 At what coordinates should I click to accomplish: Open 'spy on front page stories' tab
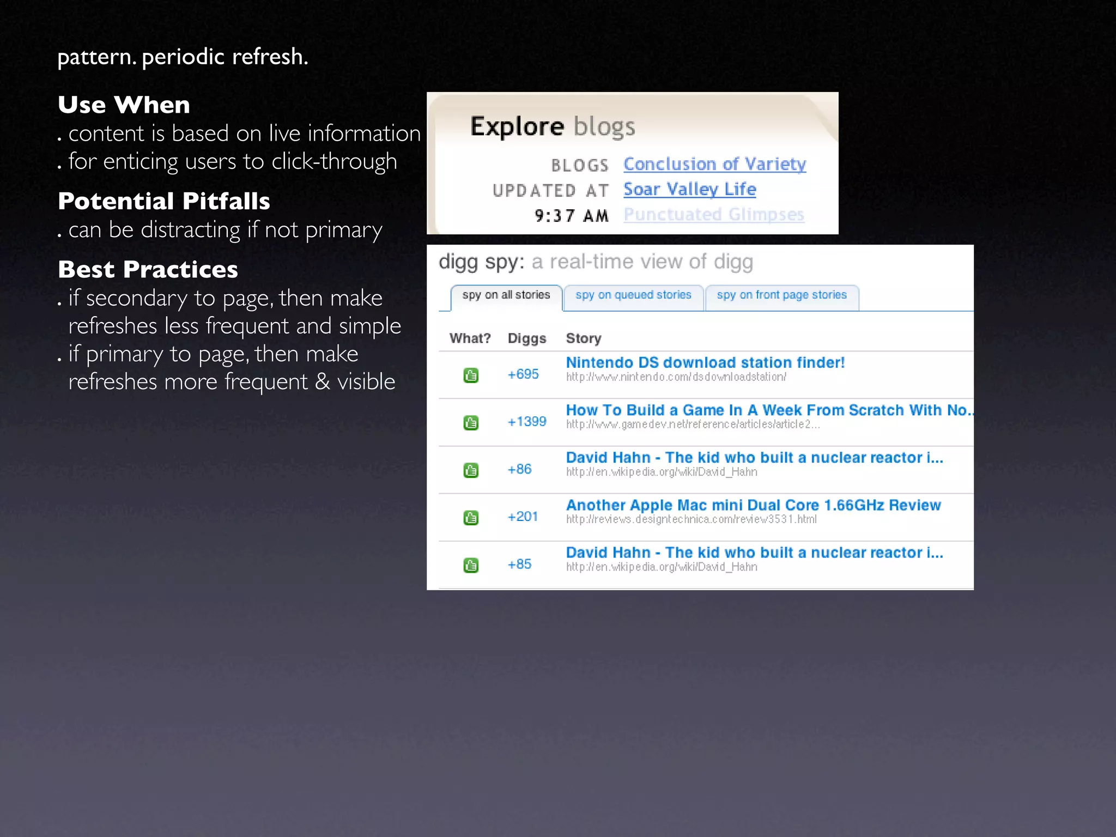click(781, 295)
